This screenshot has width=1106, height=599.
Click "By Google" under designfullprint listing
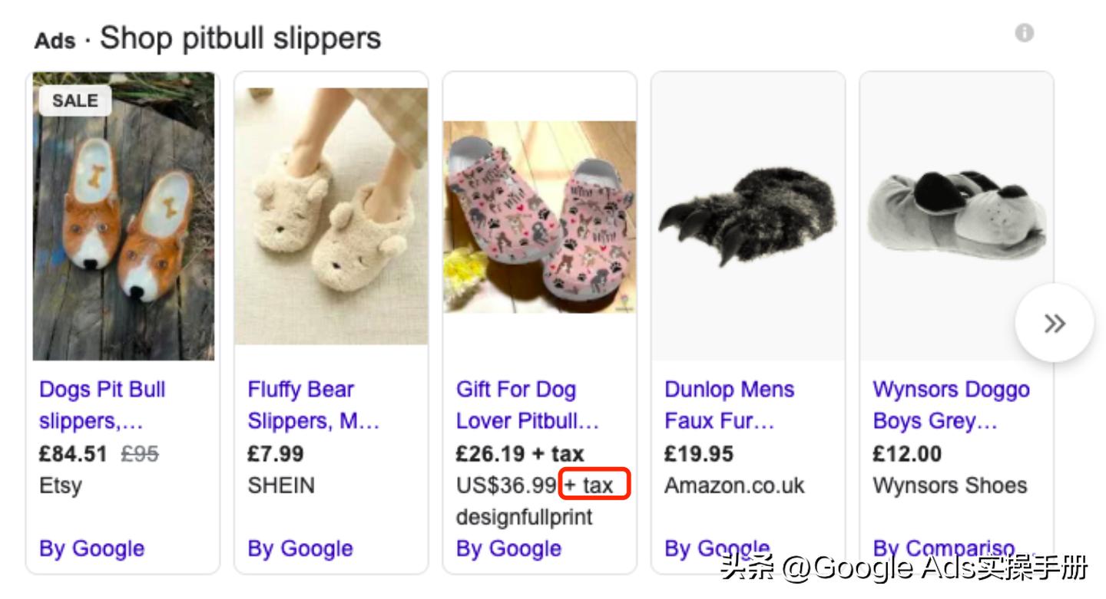click(508, 549)
